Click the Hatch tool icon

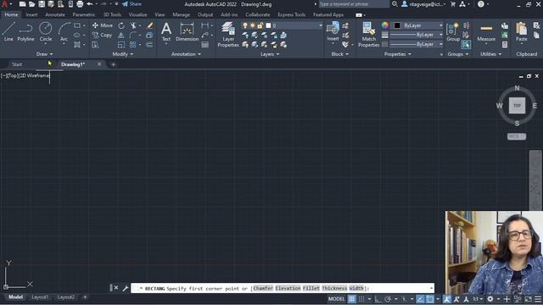pos(77,45)
